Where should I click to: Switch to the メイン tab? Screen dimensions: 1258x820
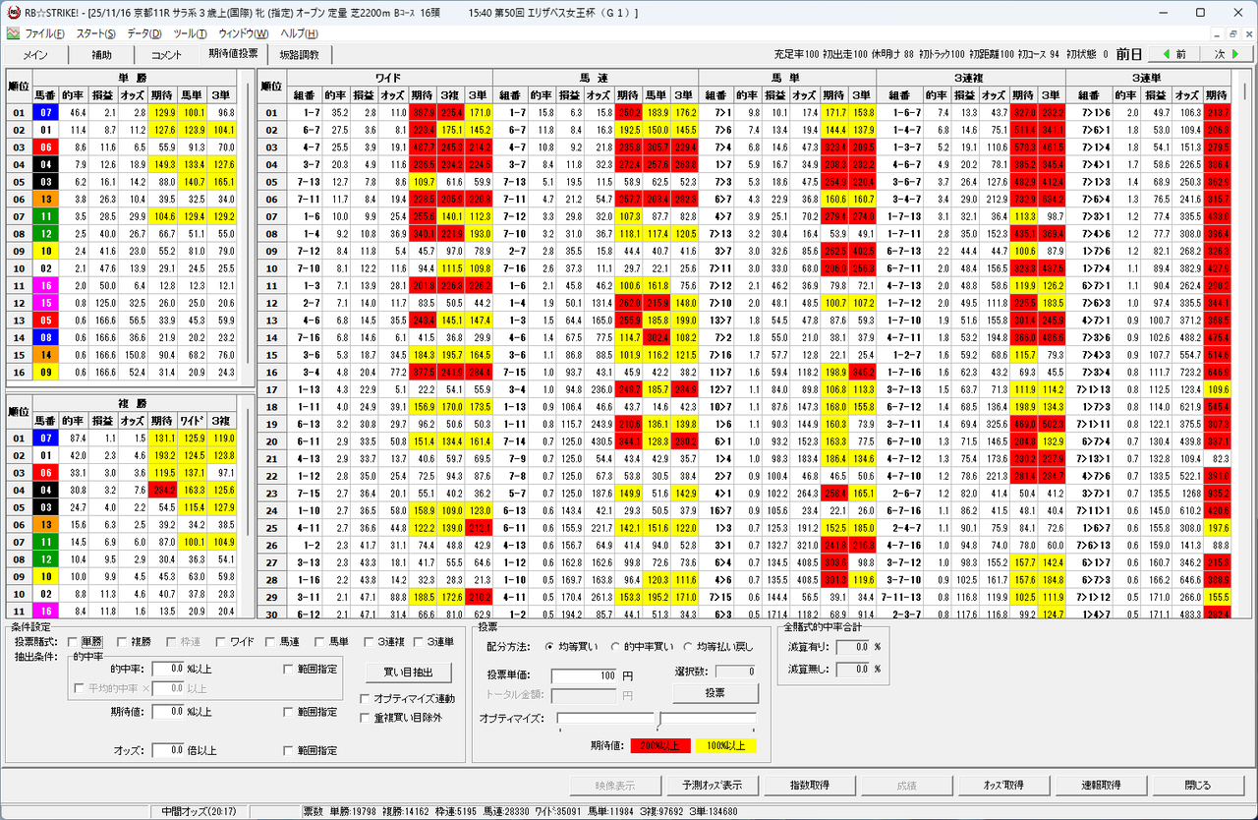(x=35, y=55)
